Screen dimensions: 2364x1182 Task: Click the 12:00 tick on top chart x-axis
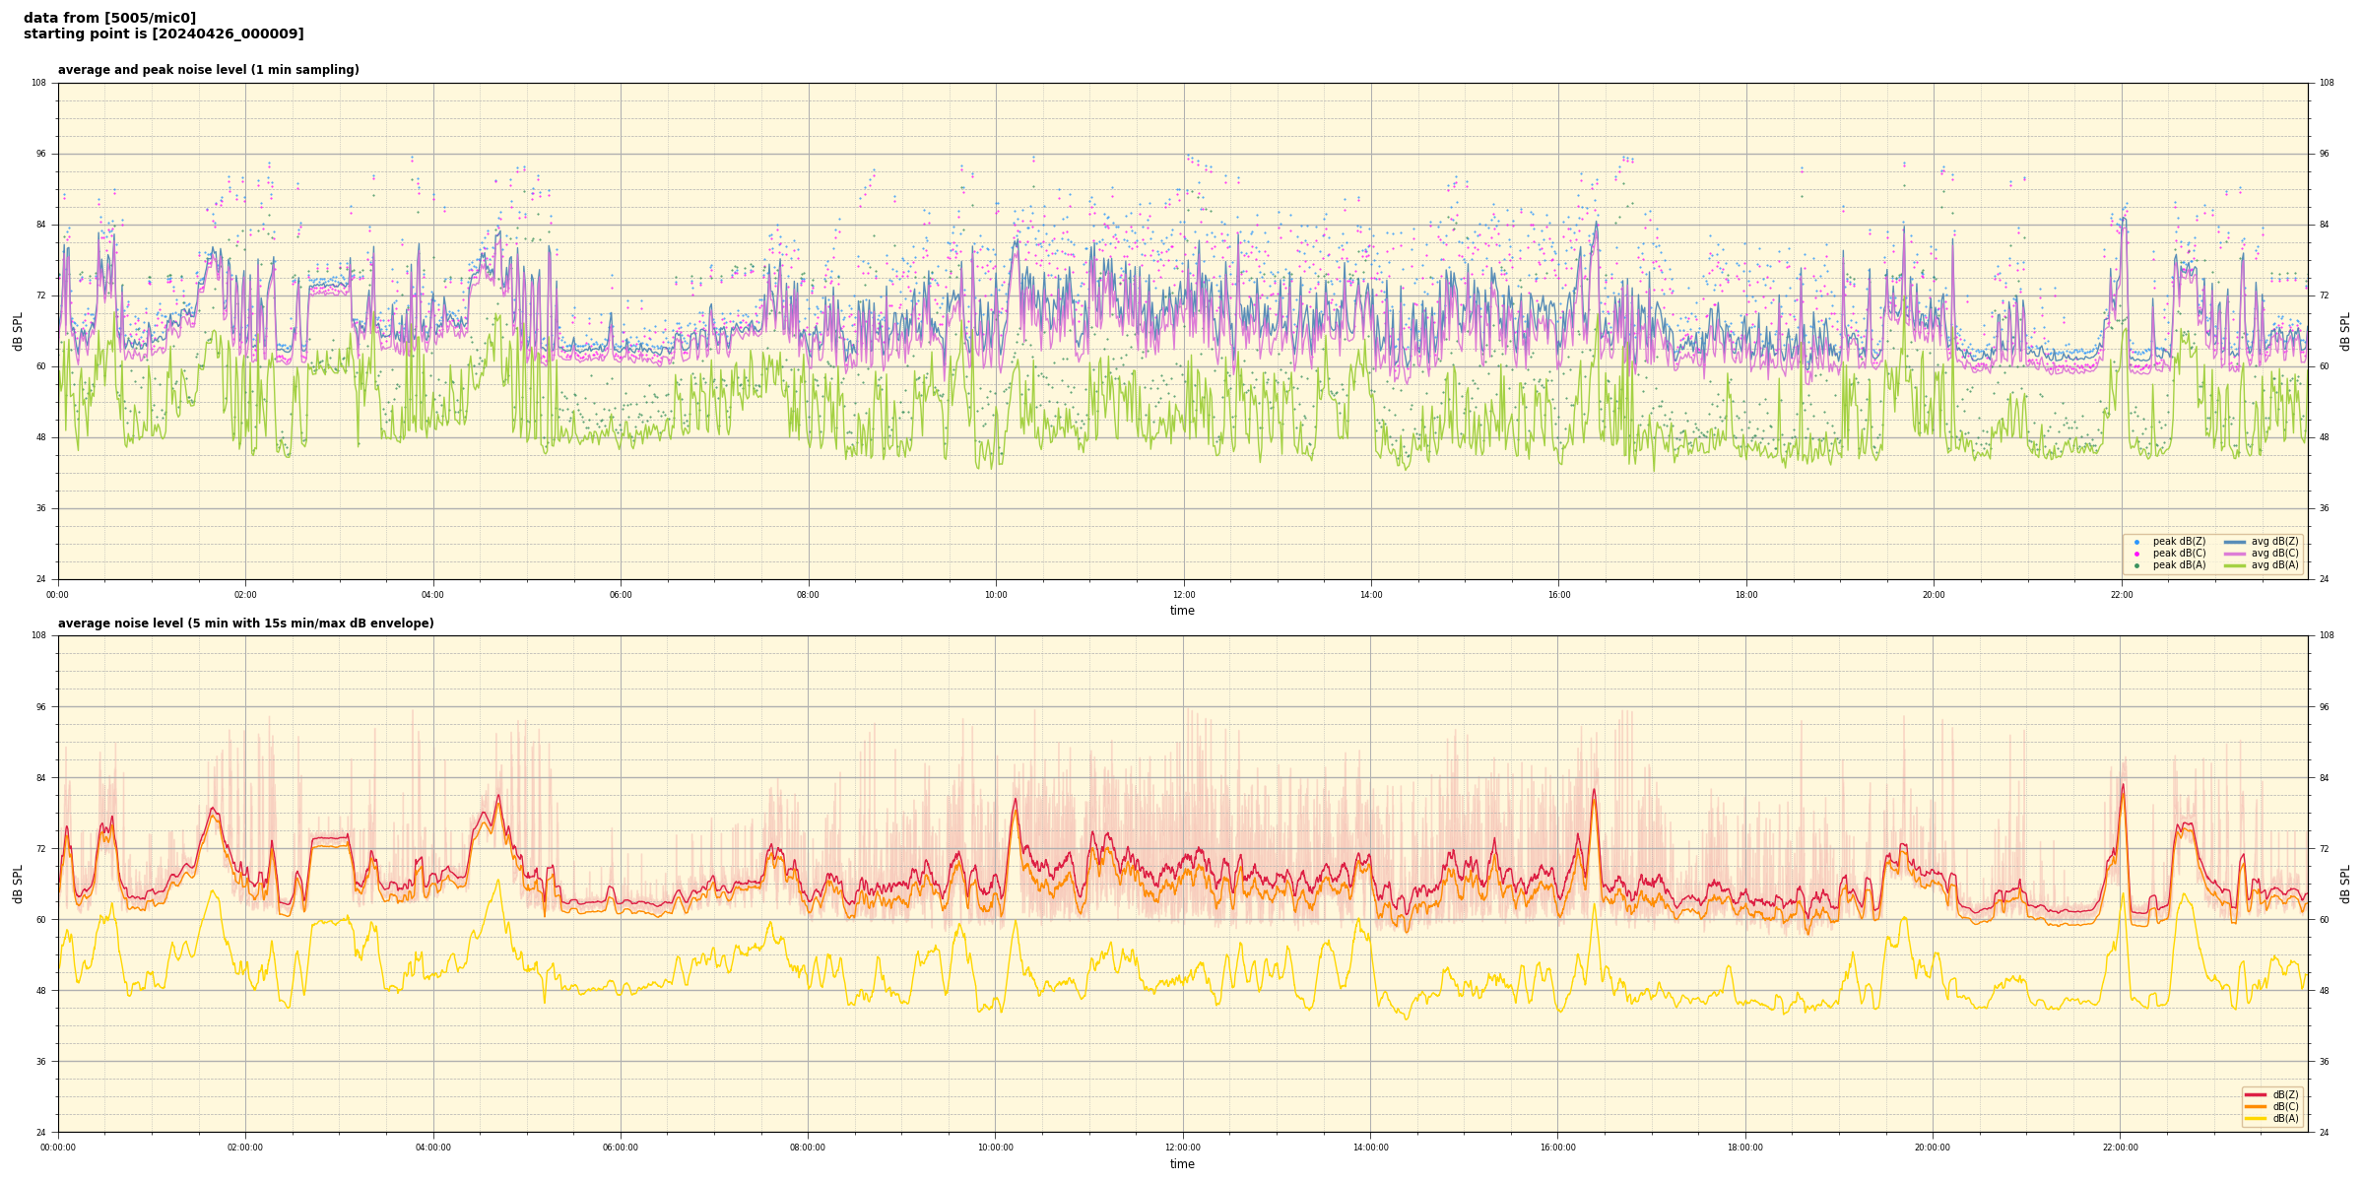[x=1183, y=595]
